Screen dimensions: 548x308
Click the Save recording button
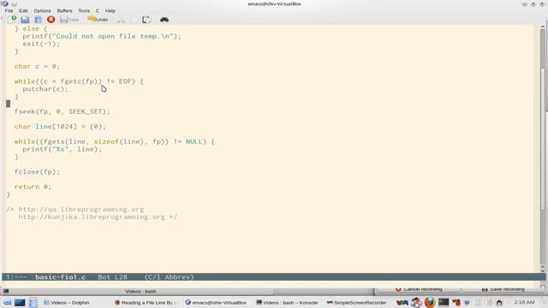pyautogui.click(x=503, y=289)
